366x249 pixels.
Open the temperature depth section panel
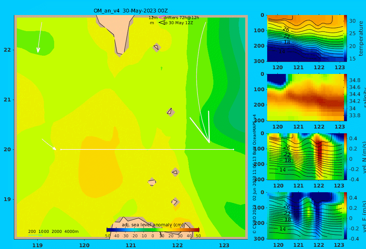point(305,38)
